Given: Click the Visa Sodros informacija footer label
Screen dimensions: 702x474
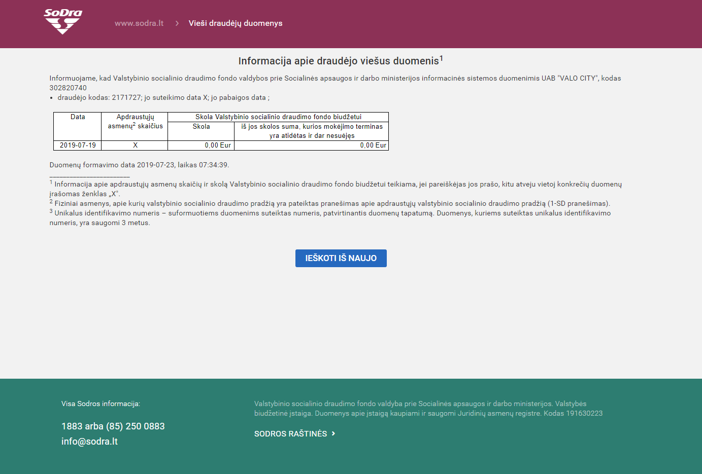Looking at the screenshot, I should coord(101,404).
